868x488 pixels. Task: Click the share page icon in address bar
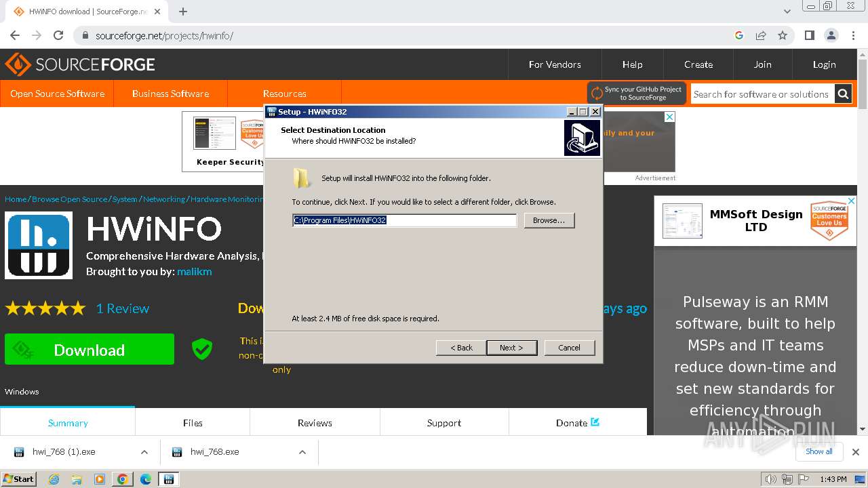(761, 35)
